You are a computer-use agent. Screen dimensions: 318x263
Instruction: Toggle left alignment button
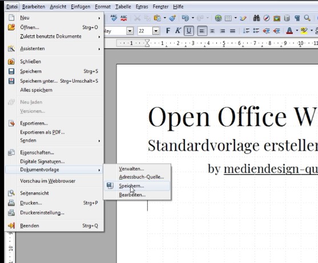202,31
